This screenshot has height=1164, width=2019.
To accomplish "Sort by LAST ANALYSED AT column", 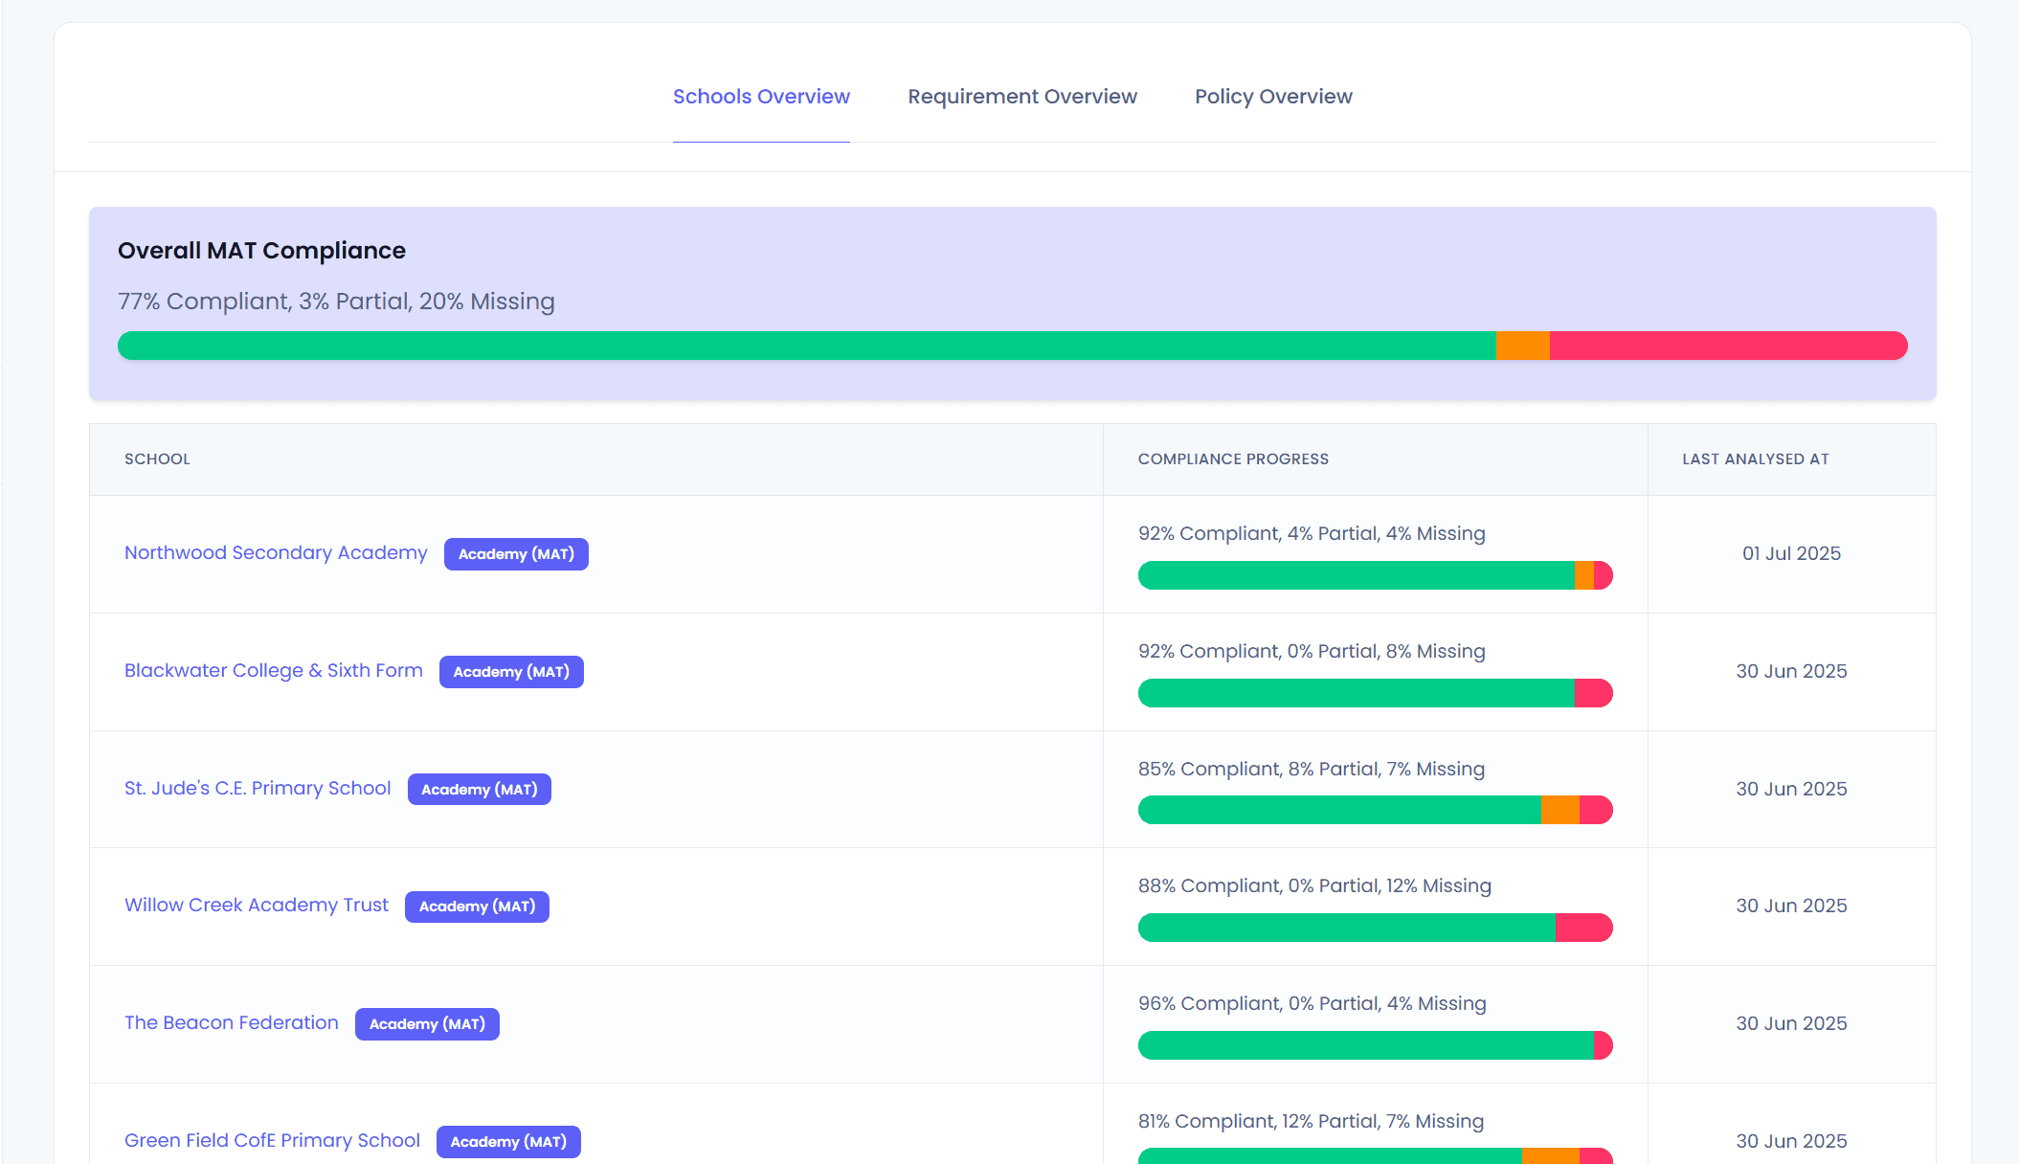I will [1754, 459].
